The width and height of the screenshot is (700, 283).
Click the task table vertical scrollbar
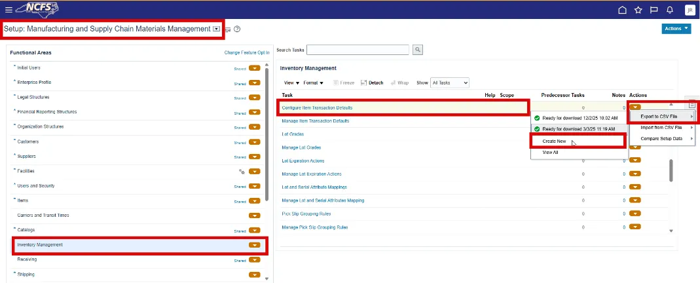pyautogui.click(x=671, y=170)
